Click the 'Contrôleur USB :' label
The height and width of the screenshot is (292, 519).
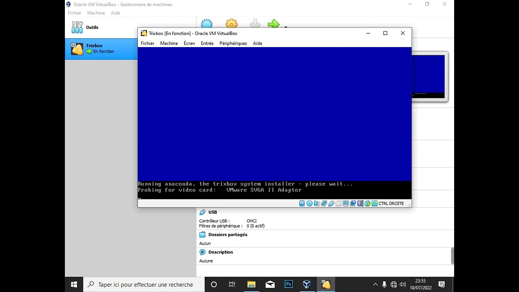[x=214, y=221]
